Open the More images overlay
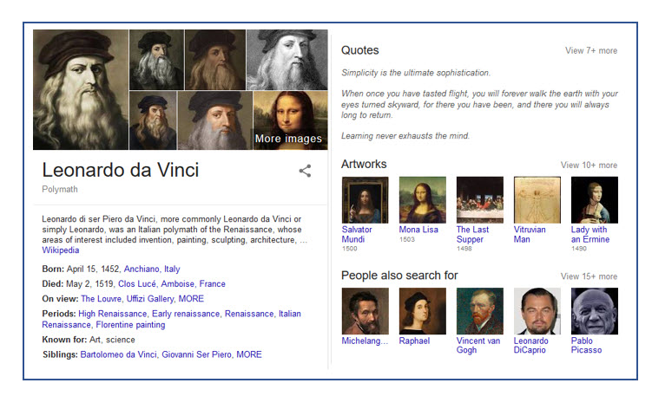 pyautogui.click(x=289, y=138)
